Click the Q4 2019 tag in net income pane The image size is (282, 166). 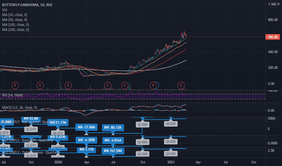coord(58,133)
